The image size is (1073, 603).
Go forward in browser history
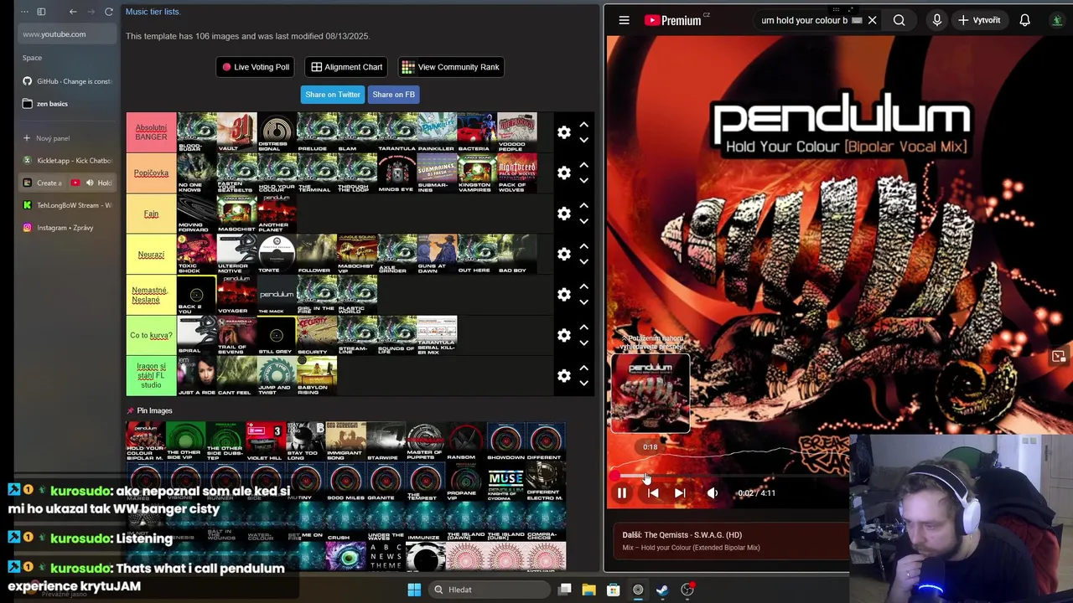[91, 12]
